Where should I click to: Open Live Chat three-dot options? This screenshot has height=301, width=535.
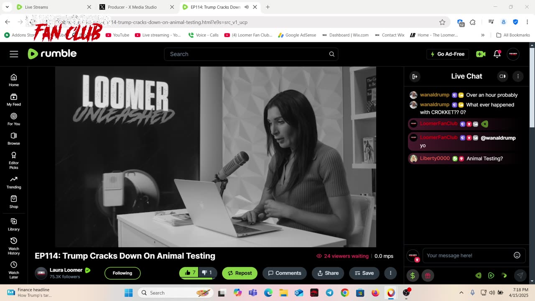click(x=518, y=77)
